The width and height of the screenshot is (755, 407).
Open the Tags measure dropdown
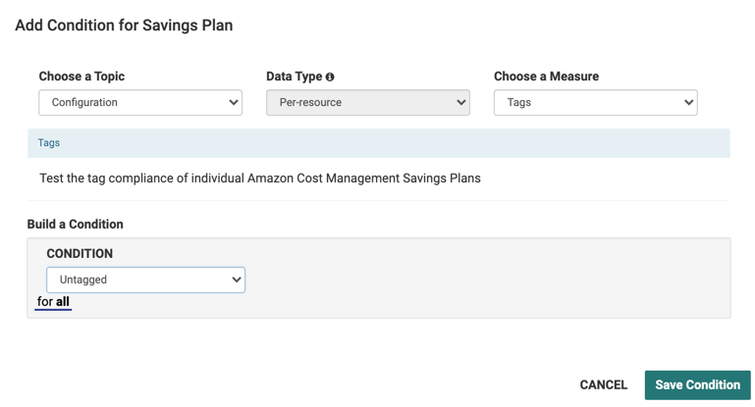coord(595,102)
